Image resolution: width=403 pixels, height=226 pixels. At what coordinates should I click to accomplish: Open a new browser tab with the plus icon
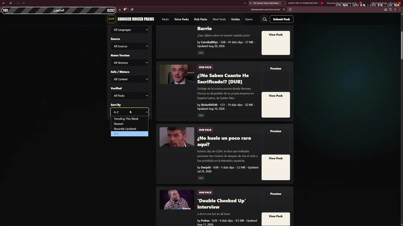(x=245, y=3)
